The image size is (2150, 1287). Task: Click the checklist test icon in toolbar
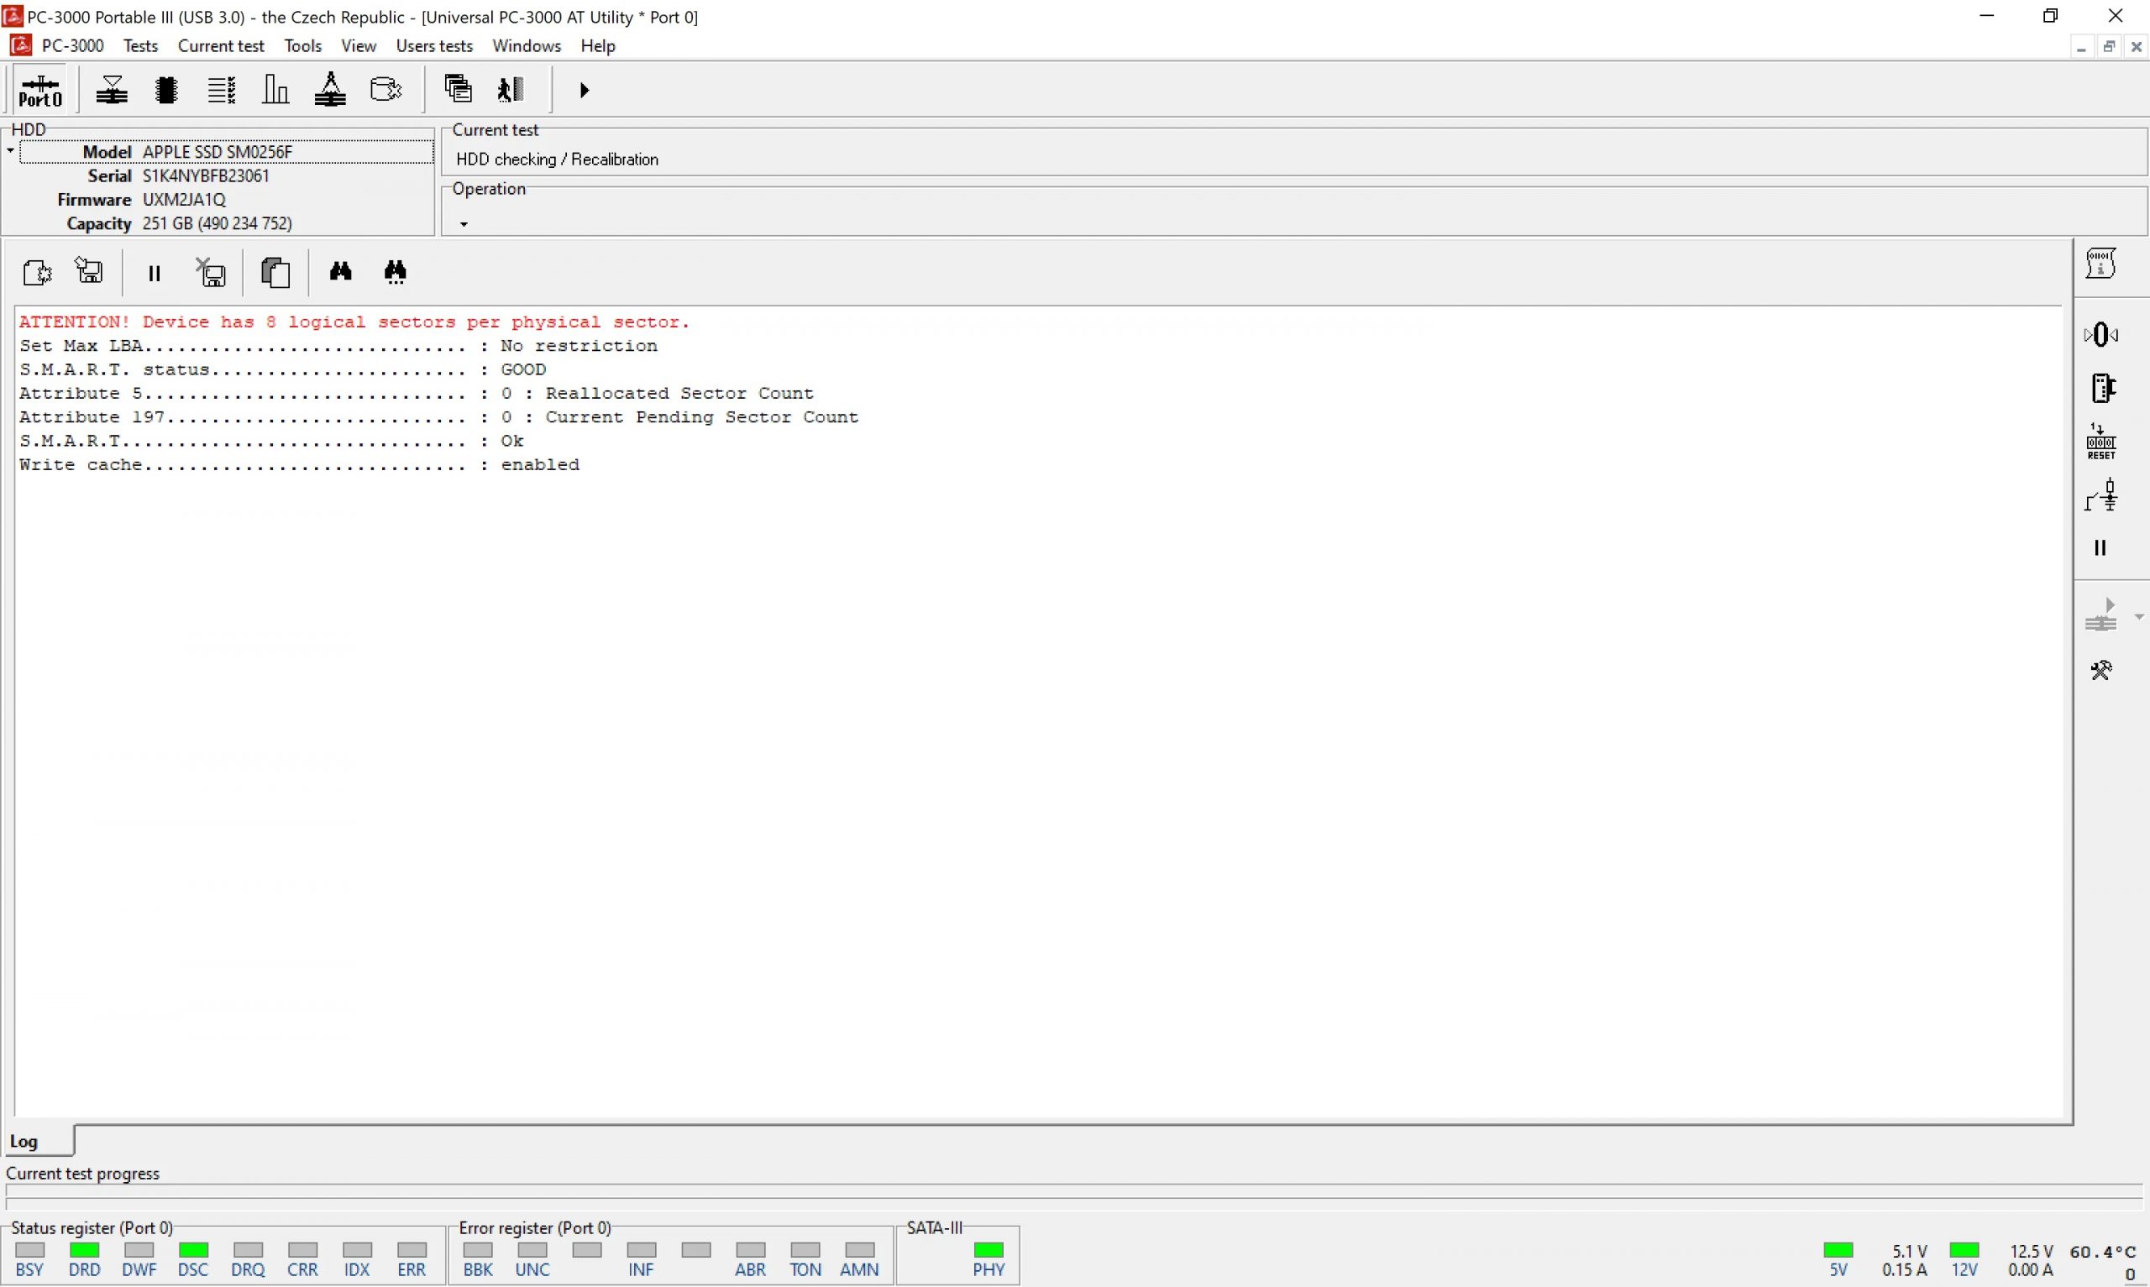[221, 90]
